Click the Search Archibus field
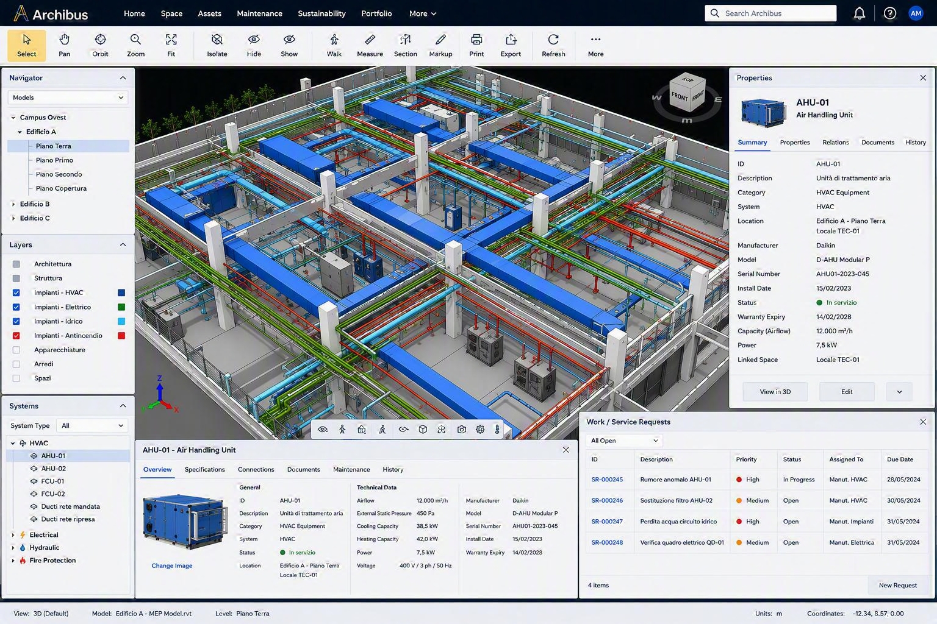Screen dimensions: 937x624 click(x=770, y=13)
